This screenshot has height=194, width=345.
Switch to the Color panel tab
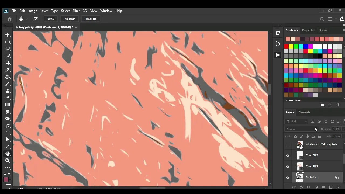(323, 30)
